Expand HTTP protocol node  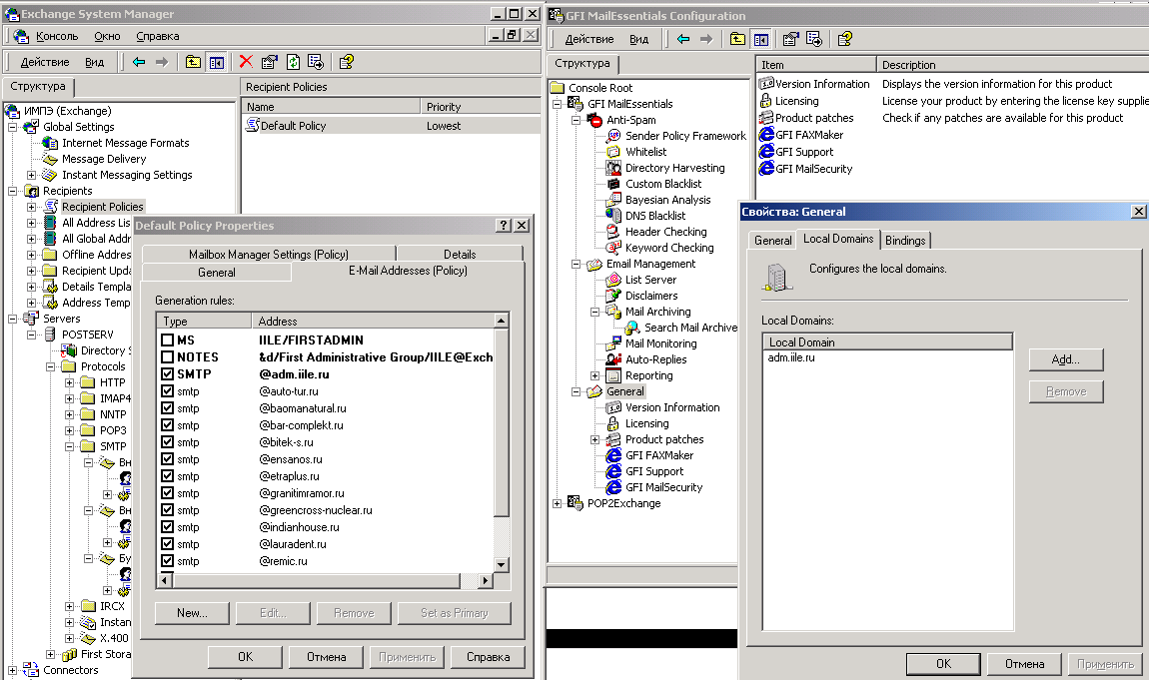(x=70, y=382)
